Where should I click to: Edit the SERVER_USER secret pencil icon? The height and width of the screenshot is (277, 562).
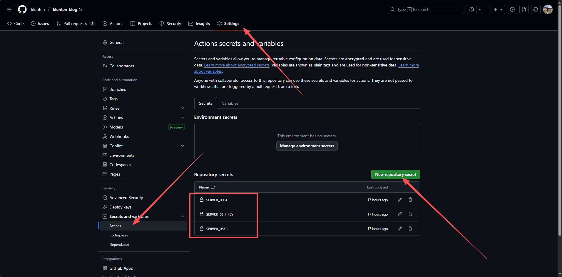point(399,228)
